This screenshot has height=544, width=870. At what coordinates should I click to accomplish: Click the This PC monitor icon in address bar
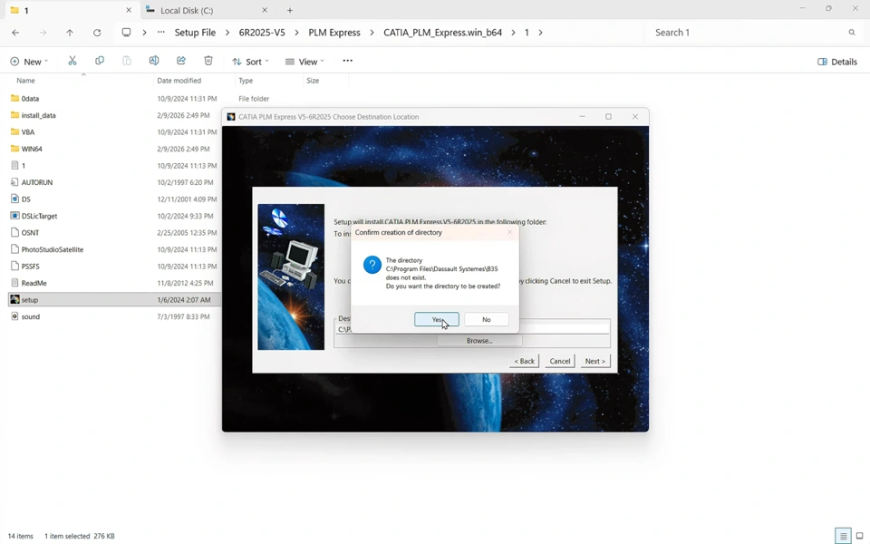click(x=127, y=33)
